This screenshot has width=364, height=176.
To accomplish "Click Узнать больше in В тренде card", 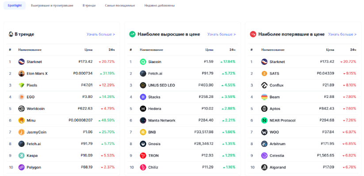I will tap(101, 34).
